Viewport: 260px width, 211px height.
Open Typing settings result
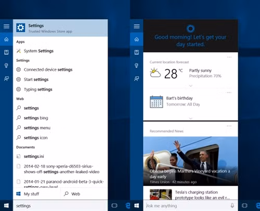[60, 89]
